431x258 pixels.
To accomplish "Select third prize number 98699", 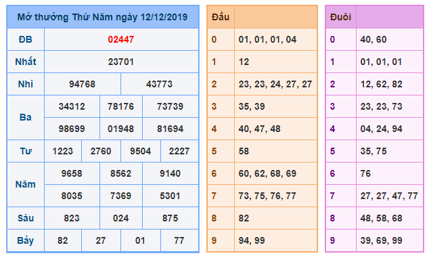I will 72,129.
